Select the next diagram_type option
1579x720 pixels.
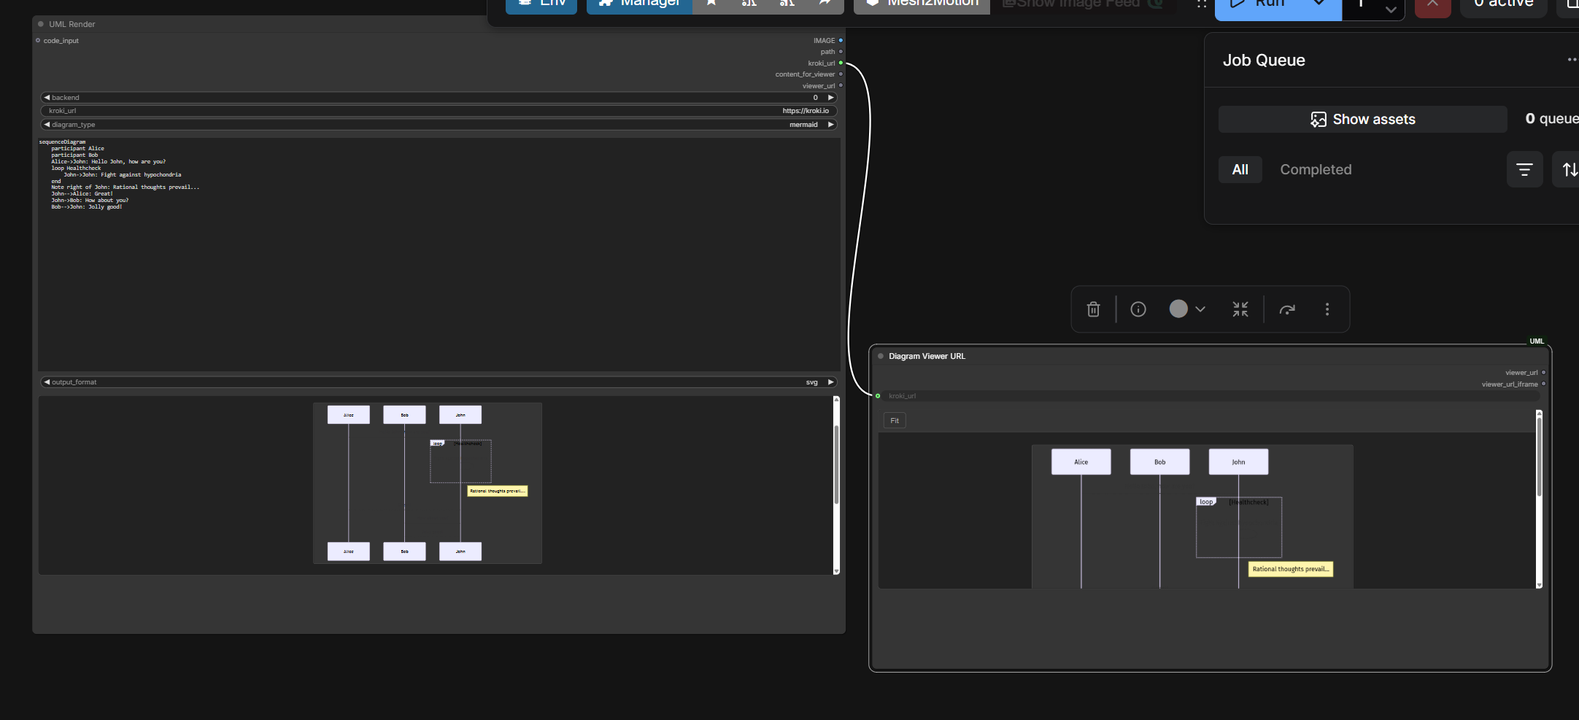pos(830,125)
